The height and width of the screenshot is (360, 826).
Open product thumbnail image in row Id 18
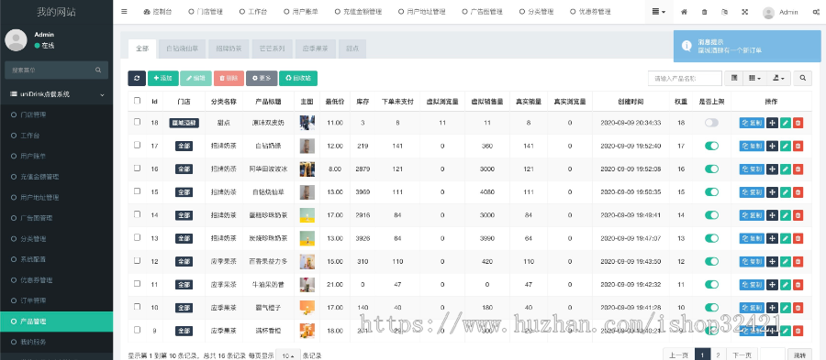click(x=307, y=123)
